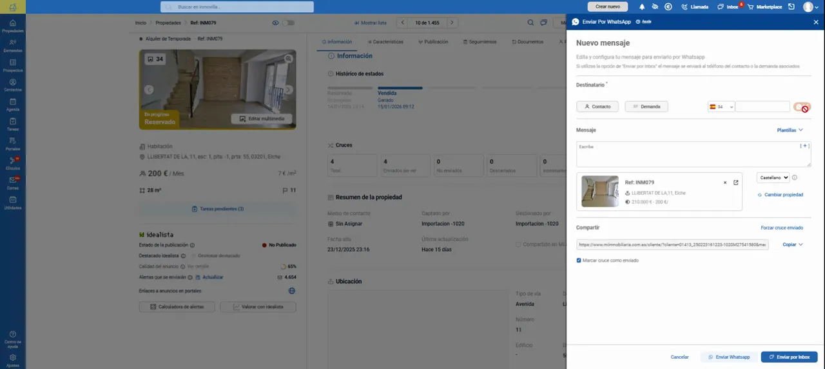Open the Castellano language selector
Viewport: 825px width, 369px height.
coord(773,177)
